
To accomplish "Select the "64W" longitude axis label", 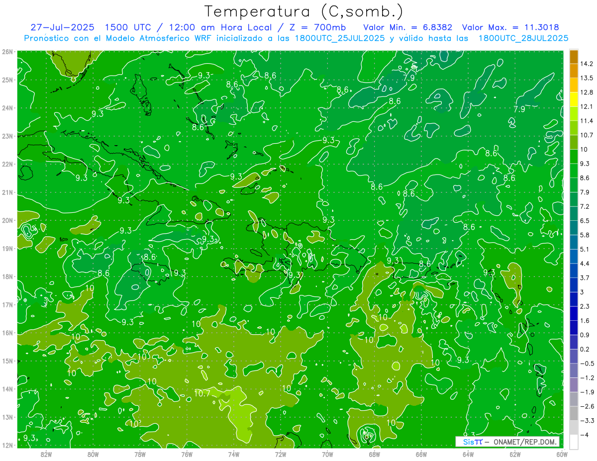I will (x=468, y=455).
